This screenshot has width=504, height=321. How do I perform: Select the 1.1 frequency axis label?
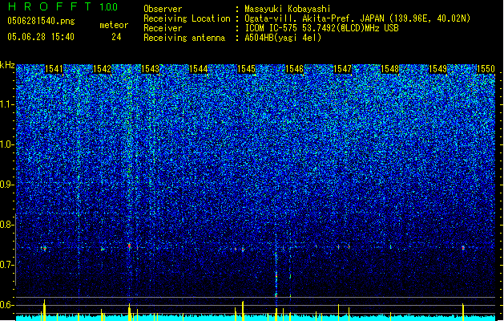click(7, 104)
